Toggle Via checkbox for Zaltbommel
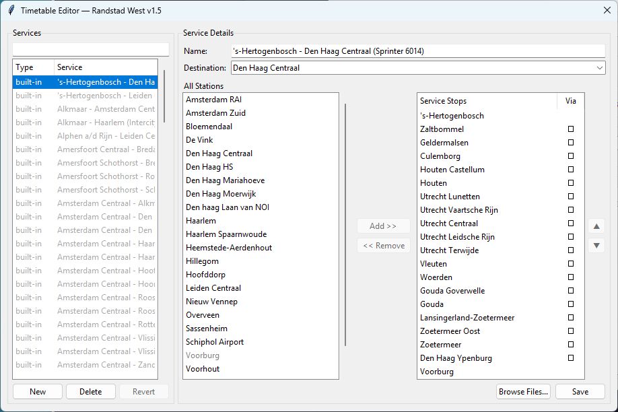The height and width of the screenshot is (412, 618). click(571, 129)
